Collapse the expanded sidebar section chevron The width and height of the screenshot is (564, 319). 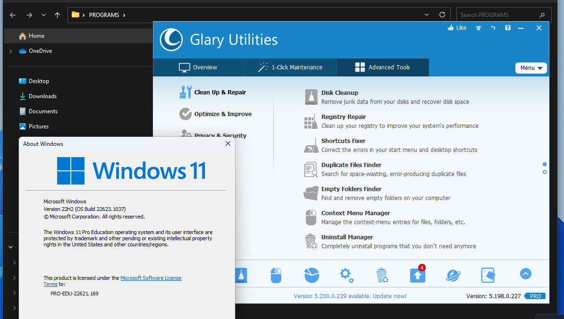click(11, 247)
